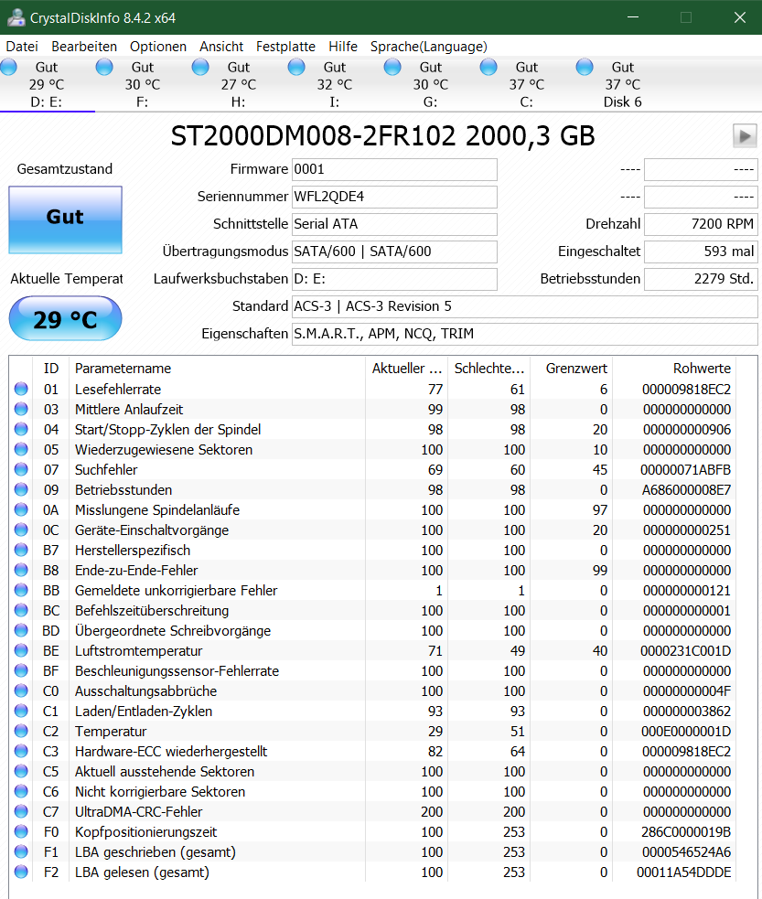Image resolution: width=762 pixels, height=899 pixels.
Task: Click raw value 00011A54DDDE
Action: point(683,872)
